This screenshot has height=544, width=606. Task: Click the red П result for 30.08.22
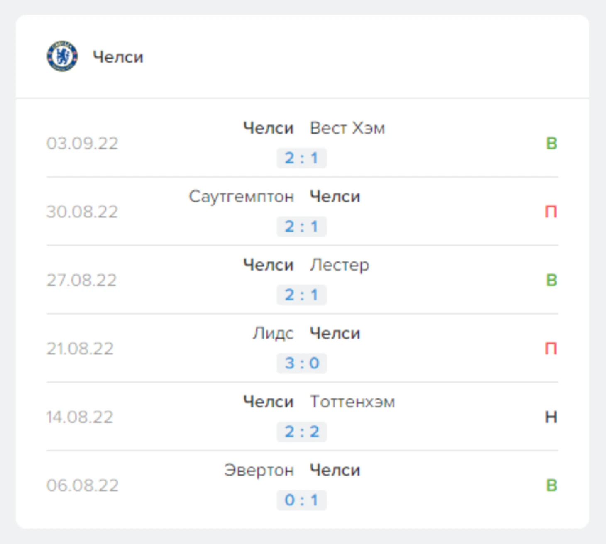[551, 212]
